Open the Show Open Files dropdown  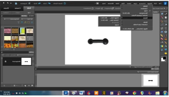148,72
